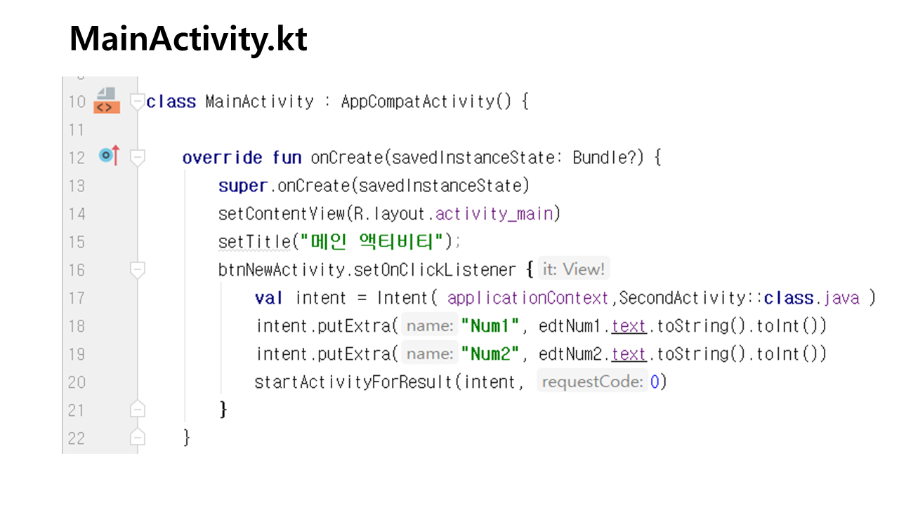This screenshot has height=505, width=899.
Task: Click the fold end marker on line 22
Action: (138, 438)
